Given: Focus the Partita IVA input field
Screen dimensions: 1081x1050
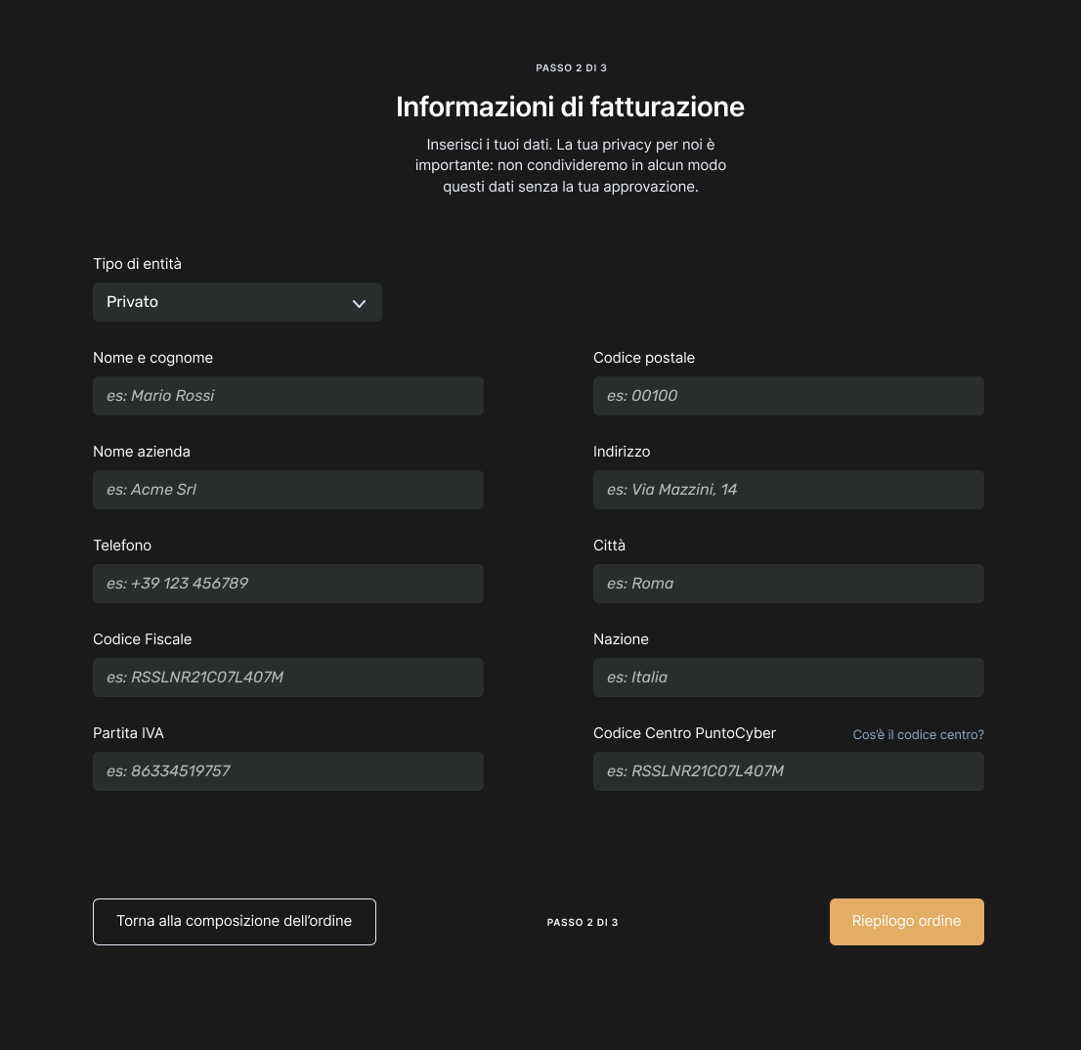Looking at the screenshot, I should [x=287, y=771].
